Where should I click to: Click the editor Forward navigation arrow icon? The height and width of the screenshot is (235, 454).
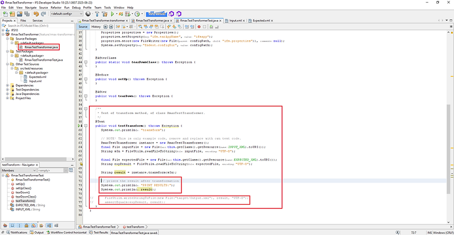[111, 27]
